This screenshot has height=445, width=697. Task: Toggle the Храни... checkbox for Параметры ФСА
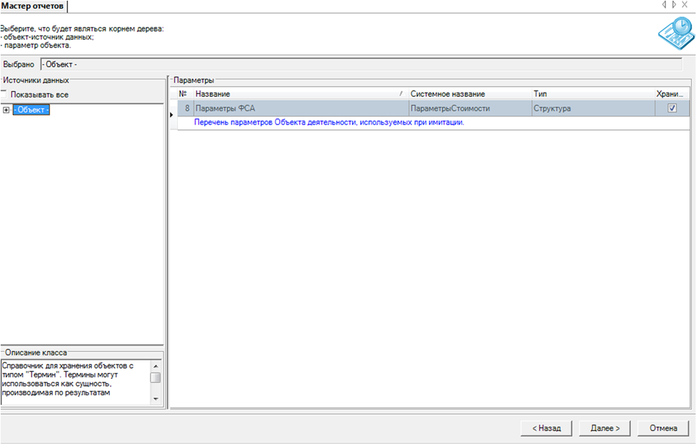coord(672,108)
